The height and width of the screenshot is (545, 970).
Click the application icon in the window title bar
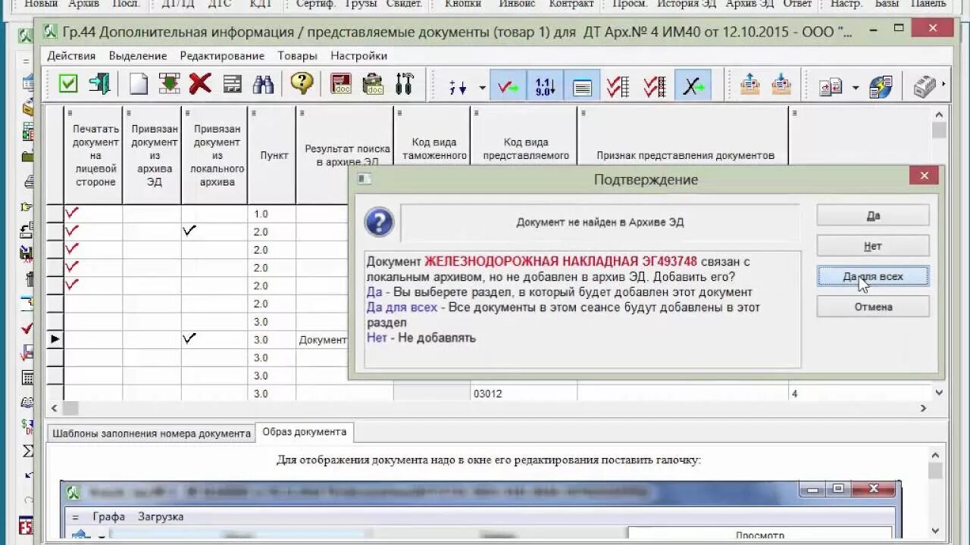[x=51, y=33]
